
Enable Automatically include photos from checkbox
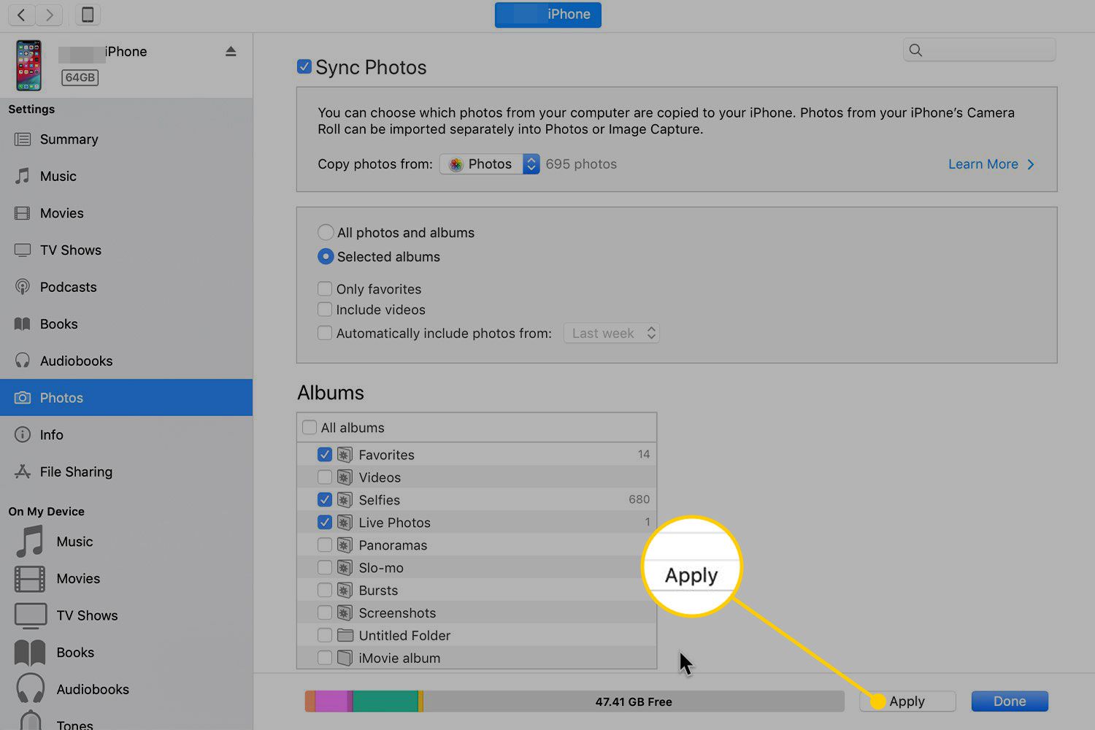tap(325, 333)
